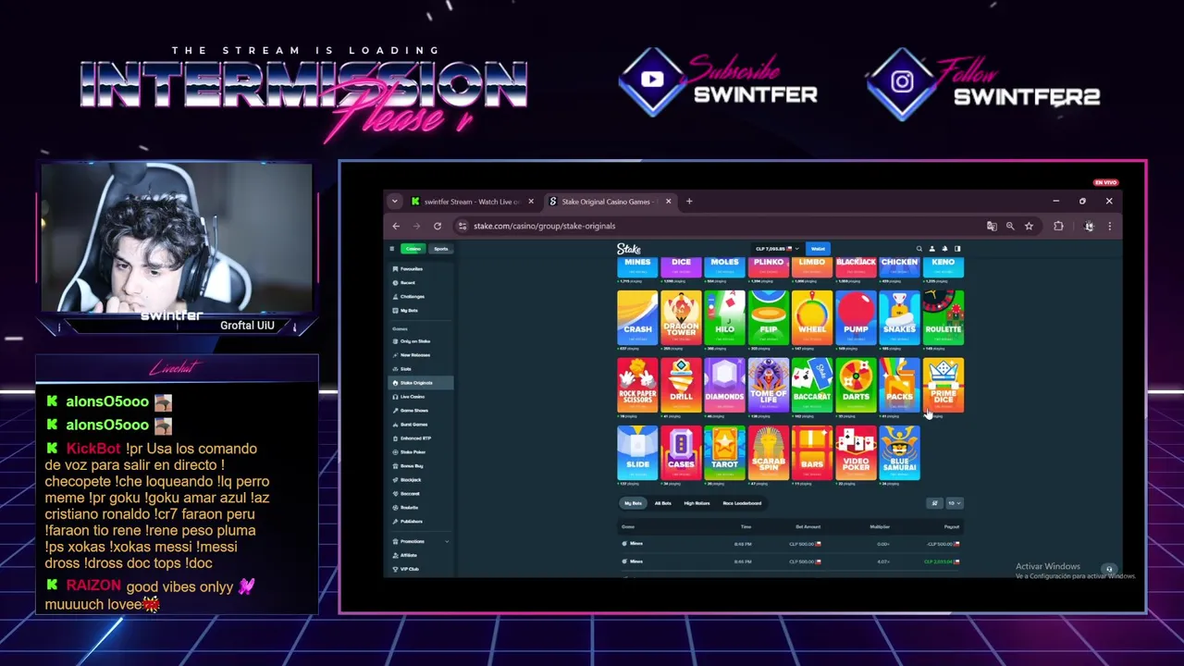Launch the Bars game
The image size is (1184, 666).
812,452
